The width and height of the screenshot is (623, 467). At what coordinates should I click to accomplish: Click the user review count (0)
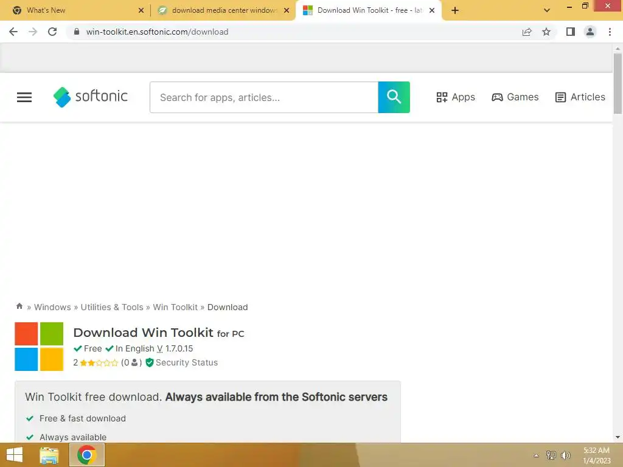[x=131, y=362]
